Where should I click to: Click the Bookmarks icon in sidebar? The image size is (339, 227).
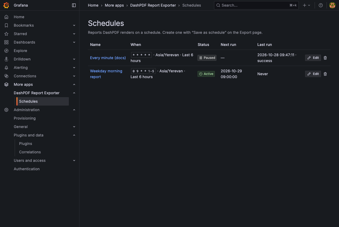[x=6, y=25]
